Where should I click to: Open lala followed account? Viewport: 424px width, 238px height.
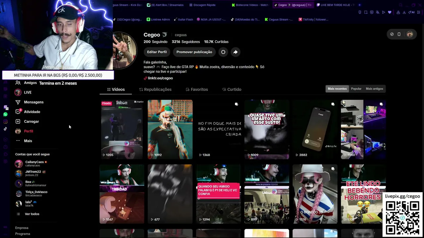[x=26, y=204]
